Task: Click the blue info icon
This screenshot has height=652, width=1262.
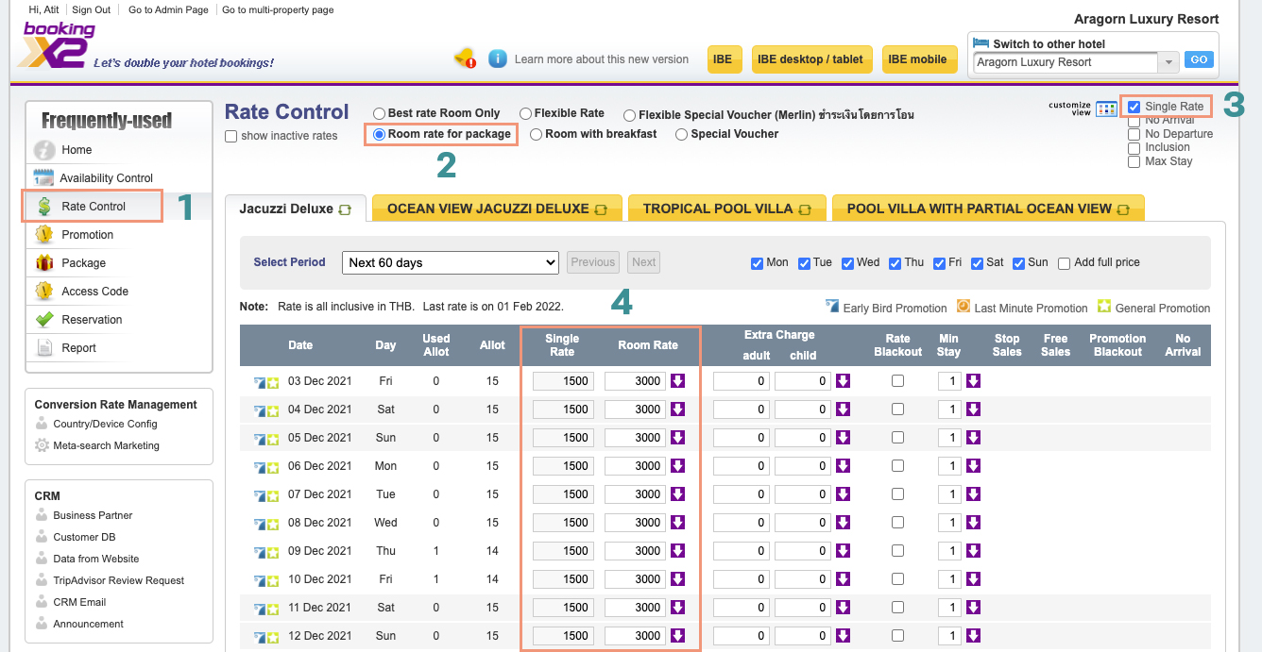Action: 498,59
